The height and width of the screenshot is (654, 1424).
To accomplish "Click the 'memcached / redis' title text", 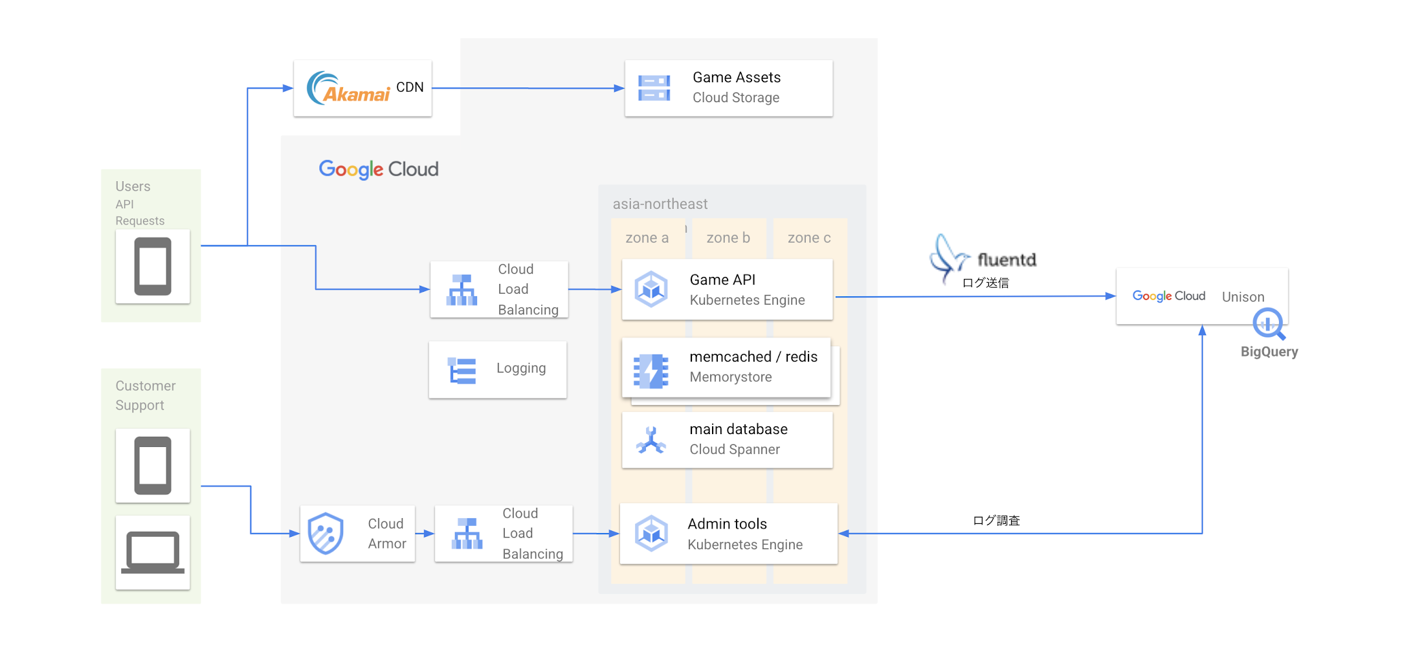I will click(753, 357).
